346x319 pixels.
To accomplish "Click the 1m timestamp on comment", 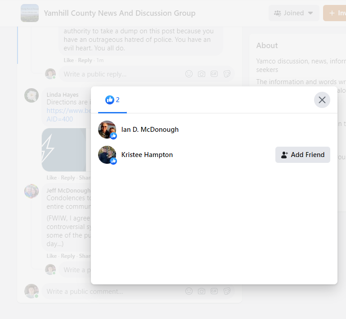I will click(100, 60).
